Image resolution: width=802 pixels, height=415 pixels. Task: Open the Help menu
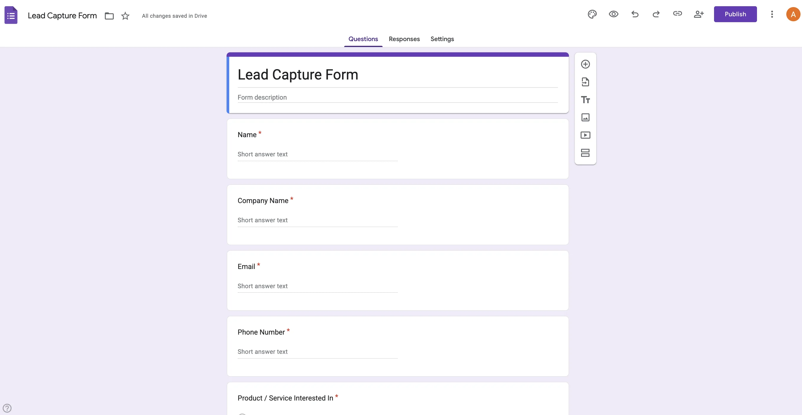click(7, 408)
